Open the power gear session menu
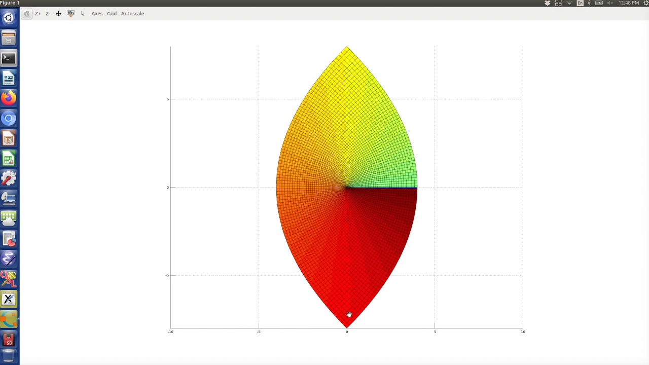The height and width of the screenshot is (365, 649). 646,3
